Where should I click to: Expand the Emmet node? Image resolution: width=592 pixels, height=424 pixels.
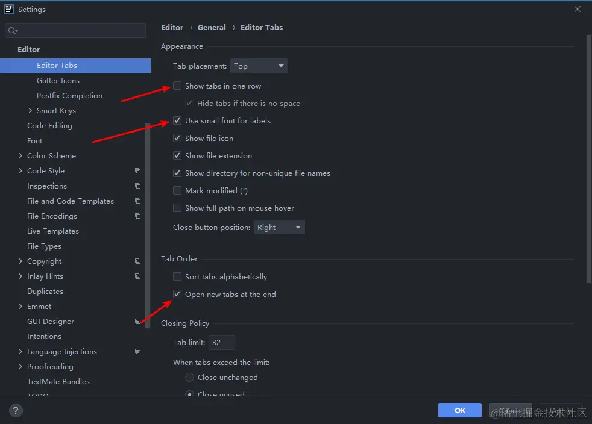[x=20, y=307]
